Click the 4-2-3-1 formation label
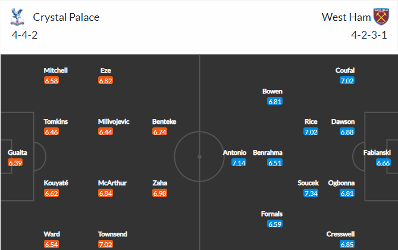This screenshot has width=398, height=250. coord(369,35)
